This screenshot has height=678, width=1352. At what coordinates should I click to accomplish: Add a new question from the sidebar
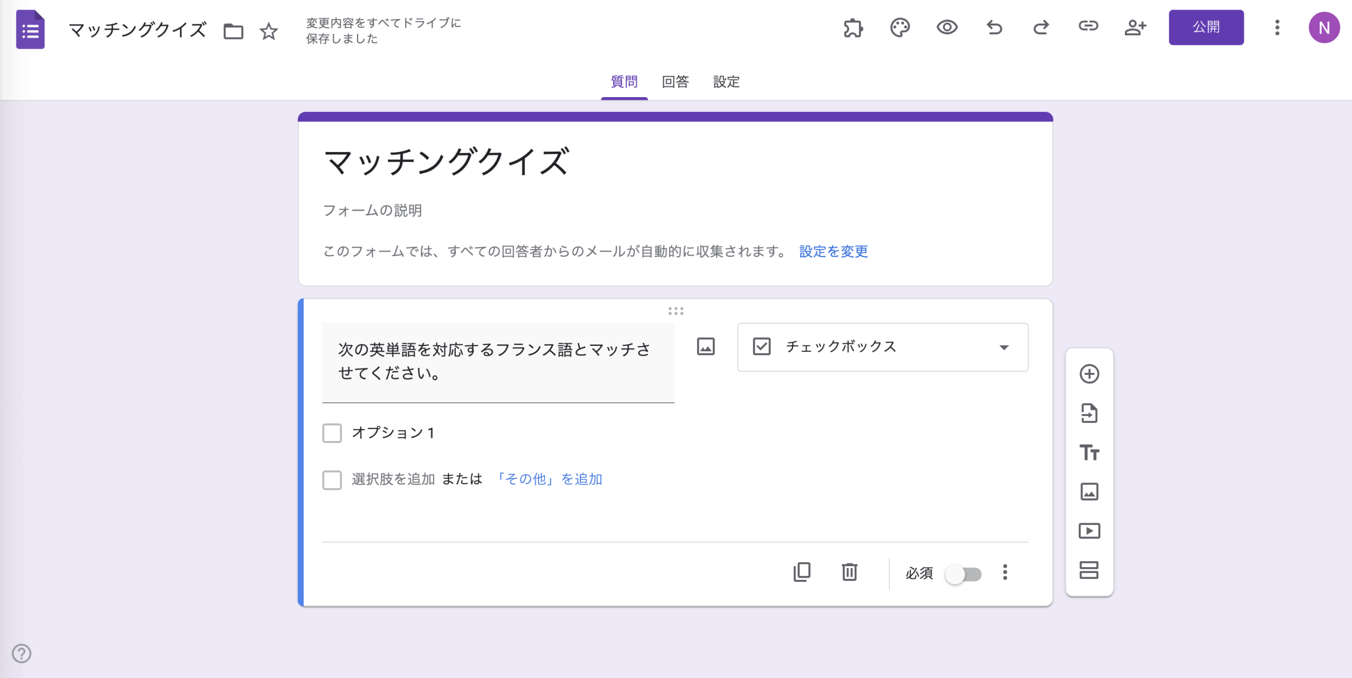1090,374
